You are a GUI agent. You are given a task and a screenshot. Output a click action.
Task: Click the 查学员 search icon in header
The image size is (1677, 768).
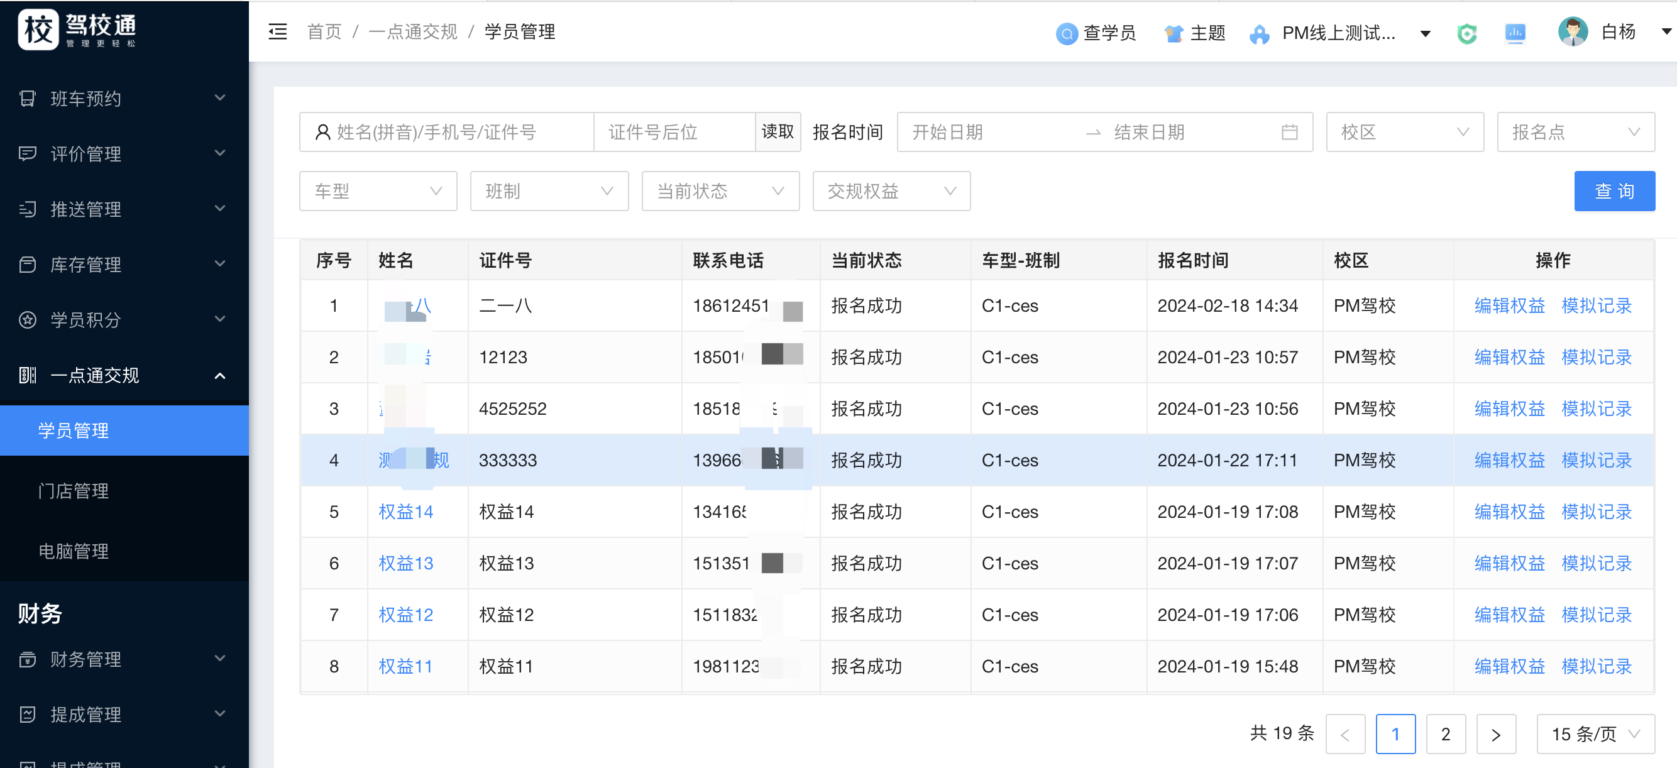tap(1066, 33)
